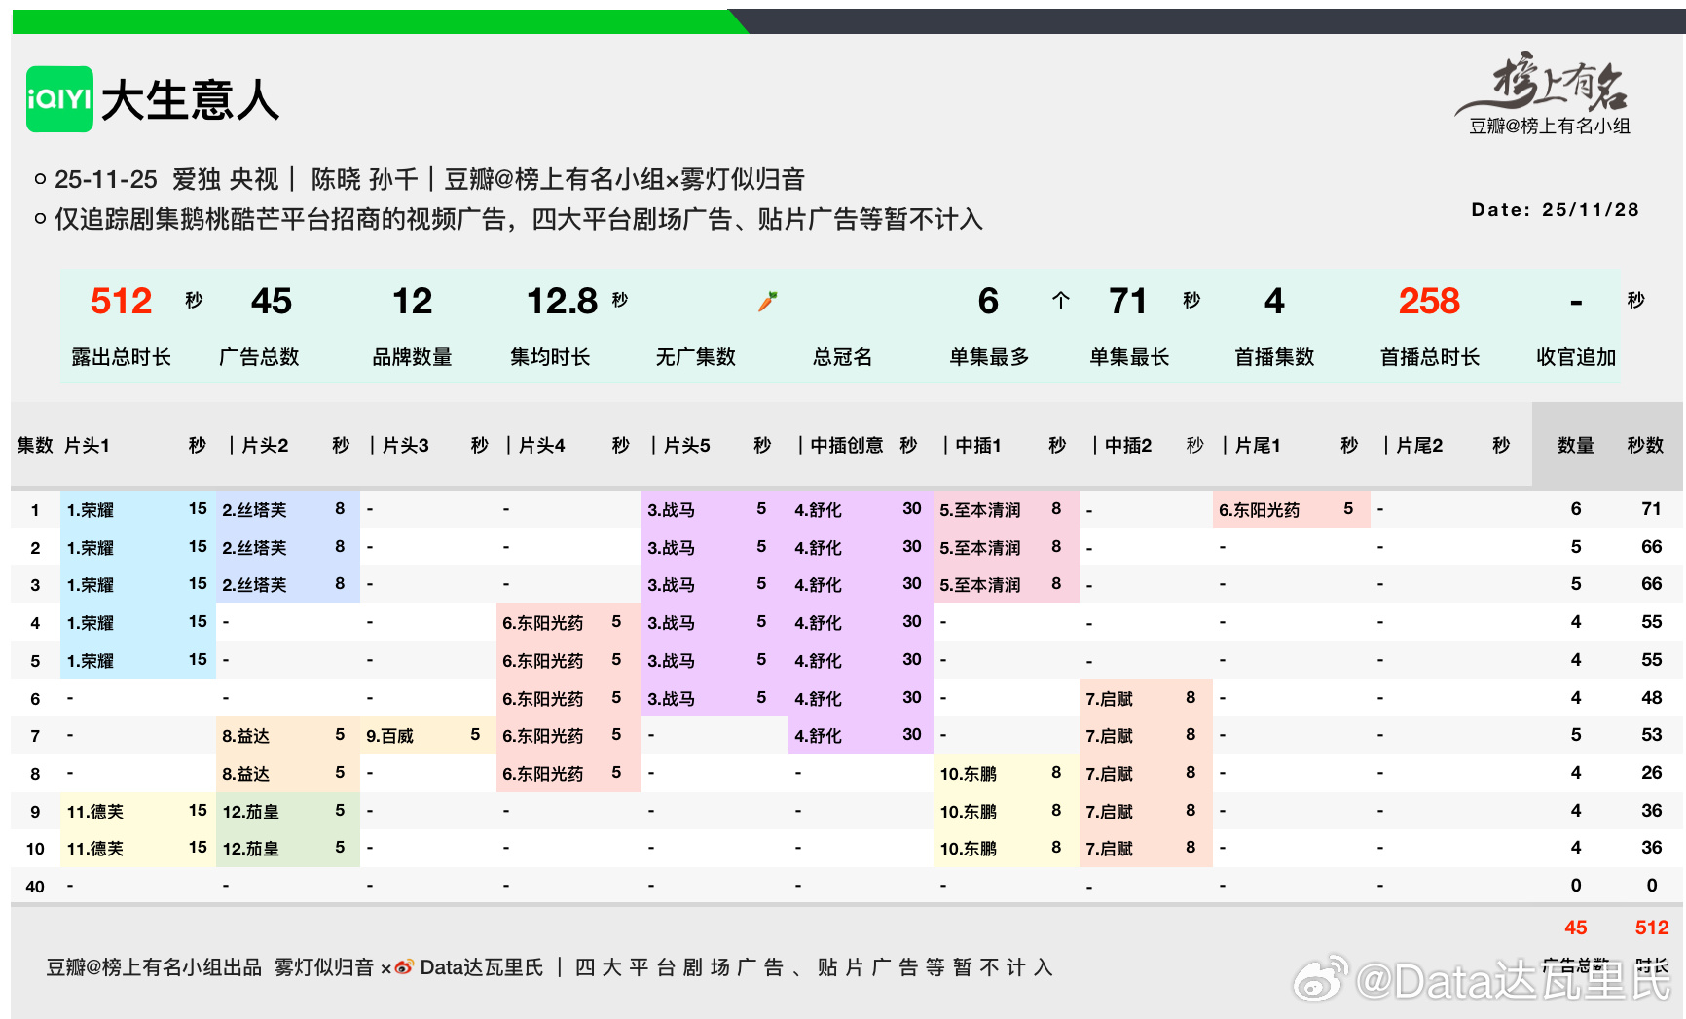Click the 11.德芙 cell in episode 9 row
The height and width of the screenshot is (1019, 1686).
click(138, 811)
